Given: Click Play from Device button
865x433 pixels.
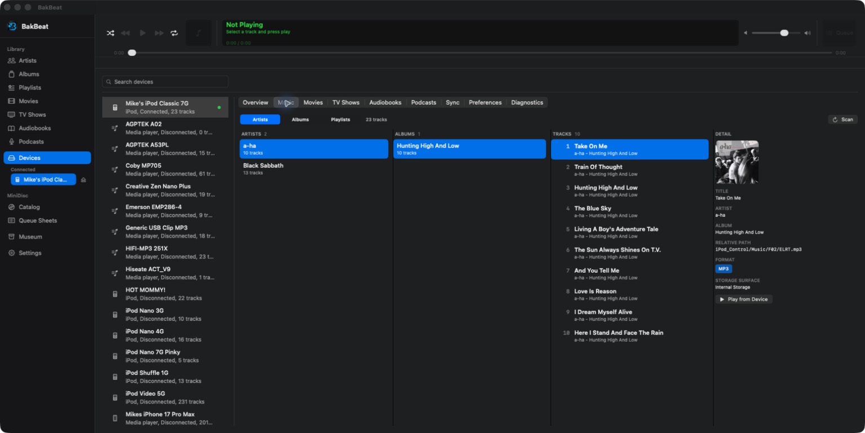Looking at the screenshot, I should coord(744,299).
